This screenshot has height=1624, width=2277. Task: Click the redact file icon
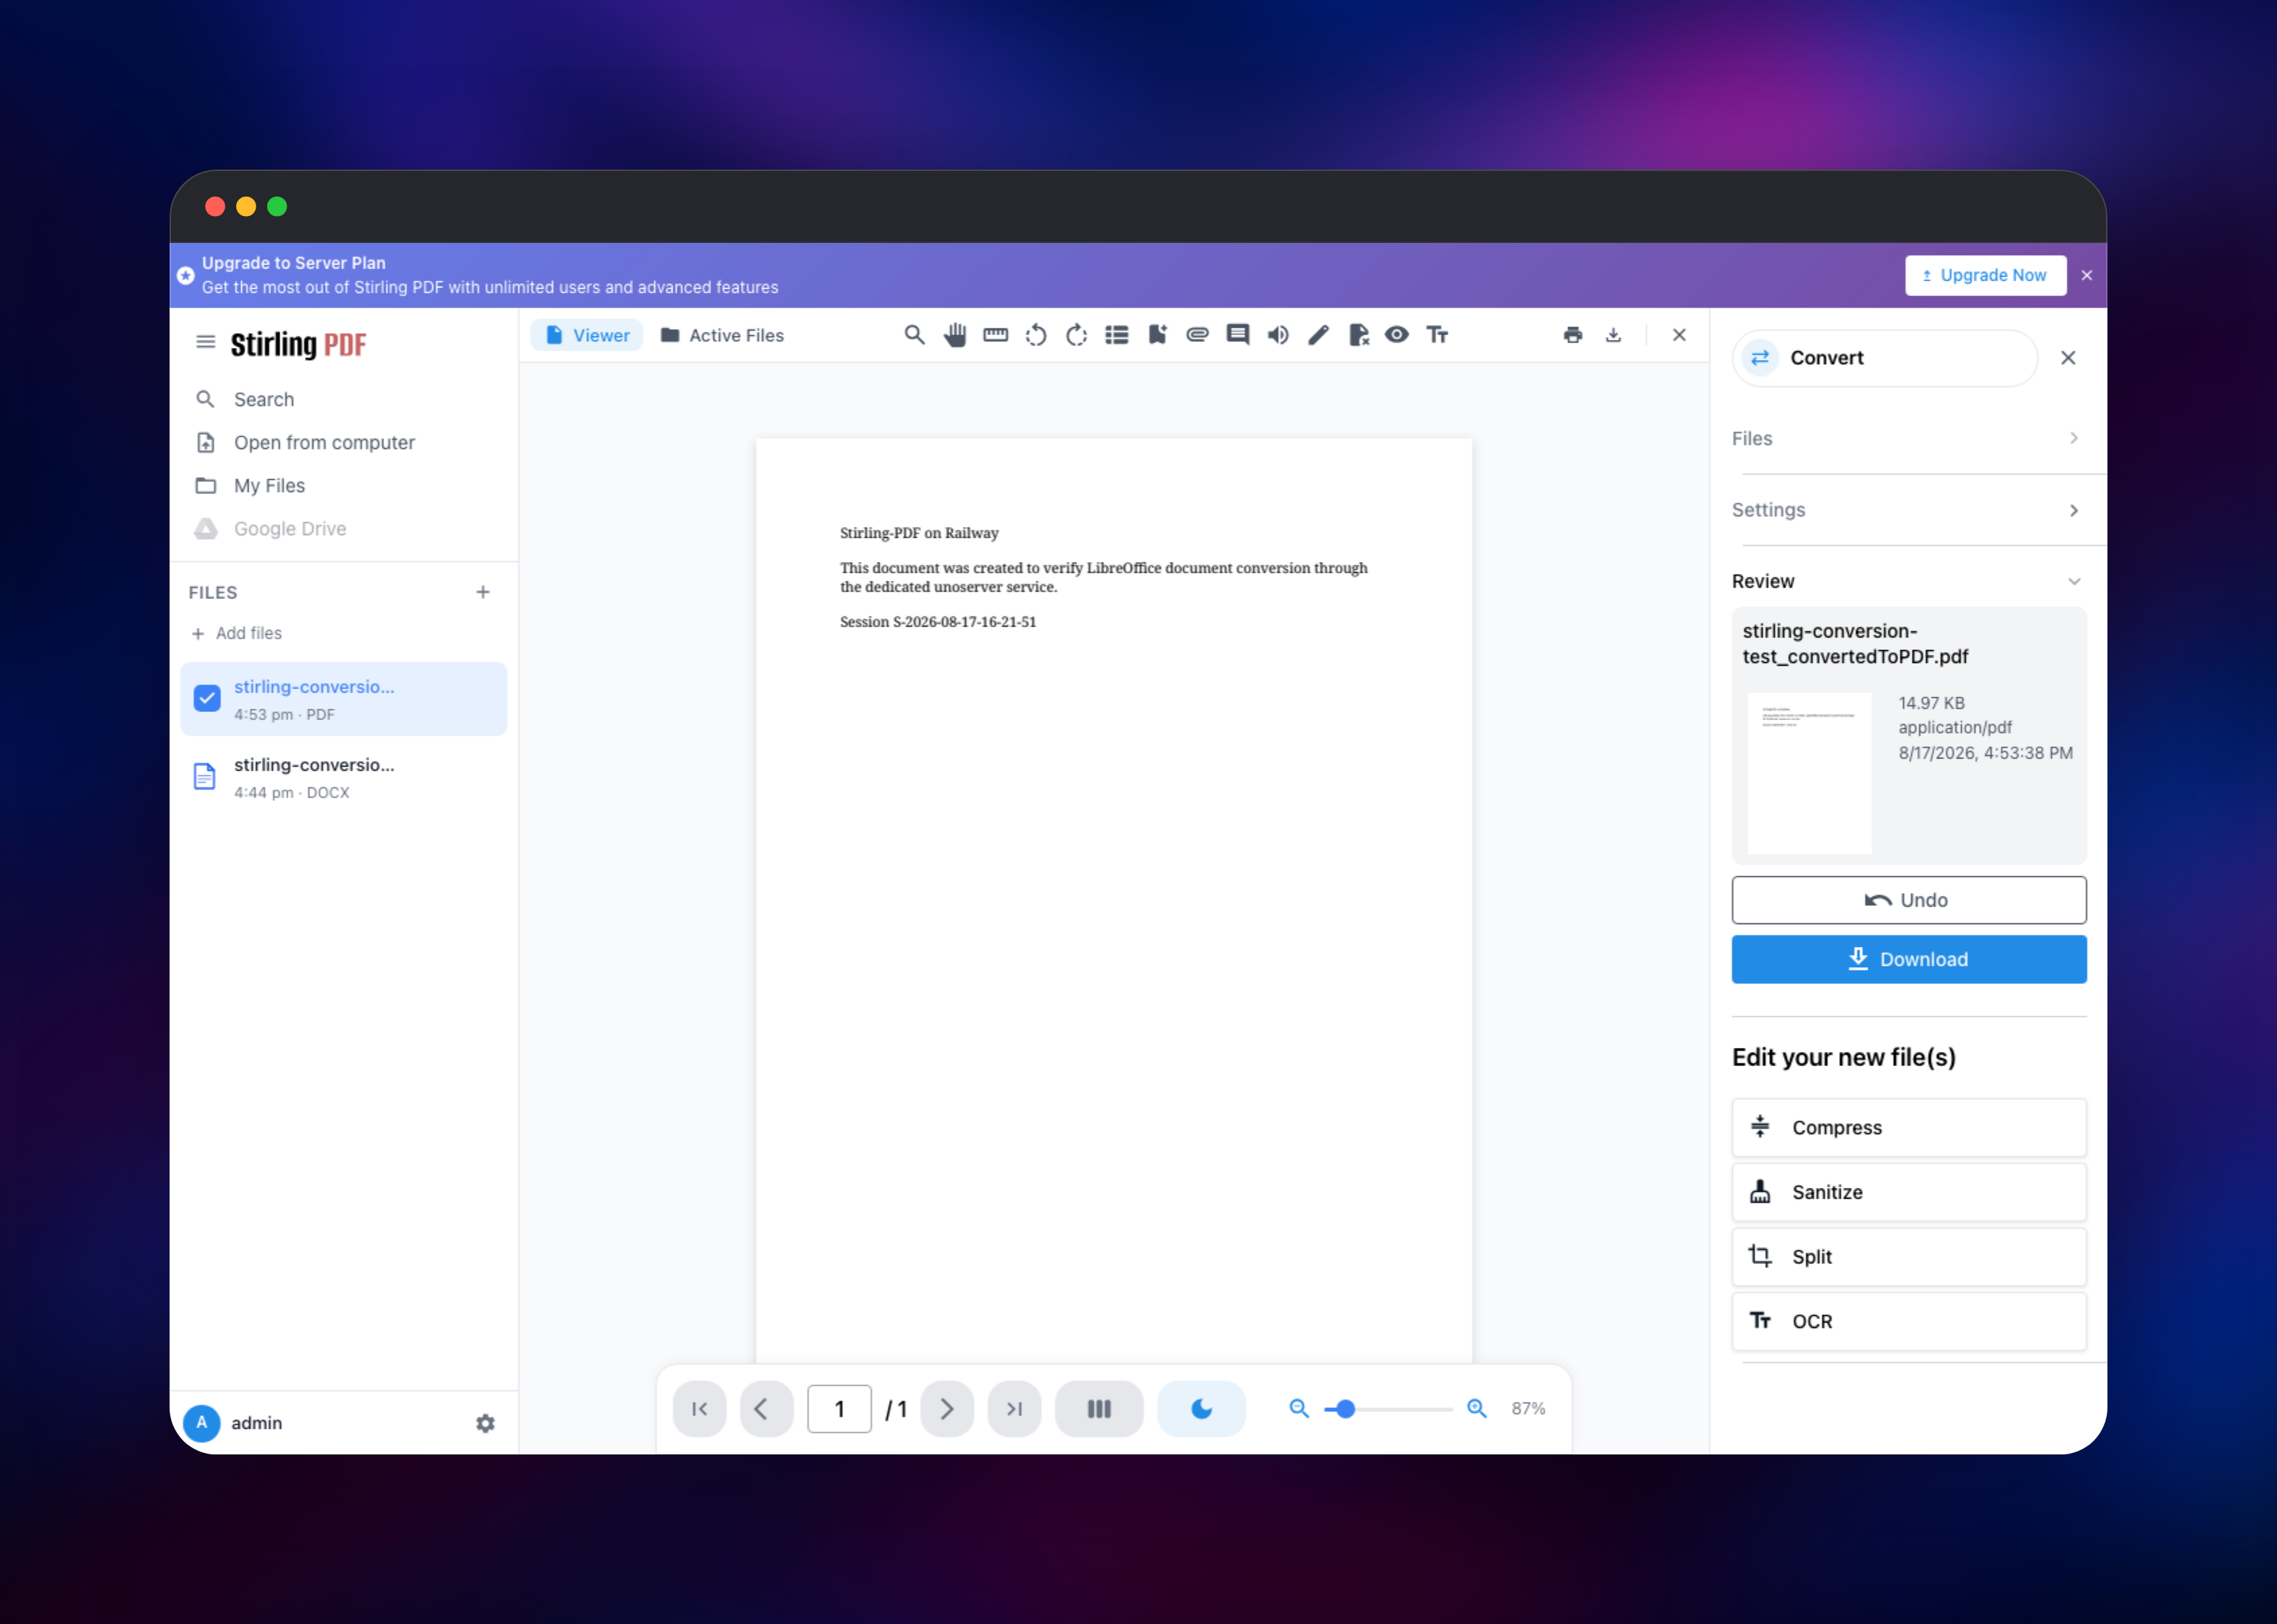tap(1359, 335)
